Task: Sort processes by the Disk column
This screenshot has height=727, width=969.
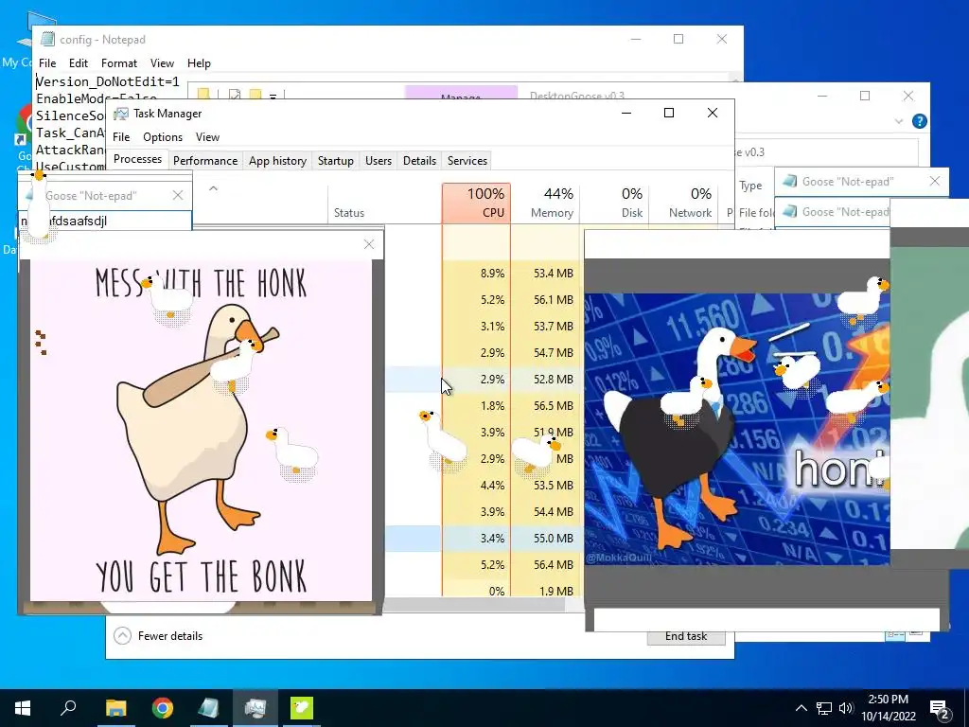Action: 615,204
